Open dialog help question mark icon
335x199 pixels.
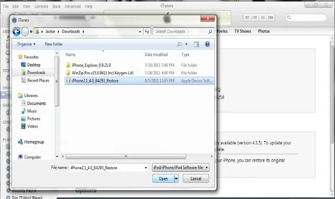tap(207, 44)
